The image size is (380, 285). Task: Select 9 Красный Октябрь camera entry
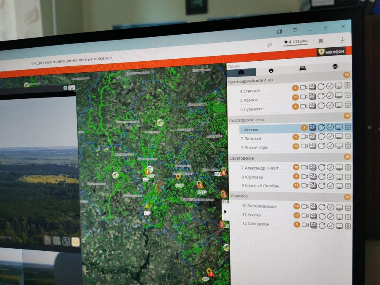pos(261,186)
